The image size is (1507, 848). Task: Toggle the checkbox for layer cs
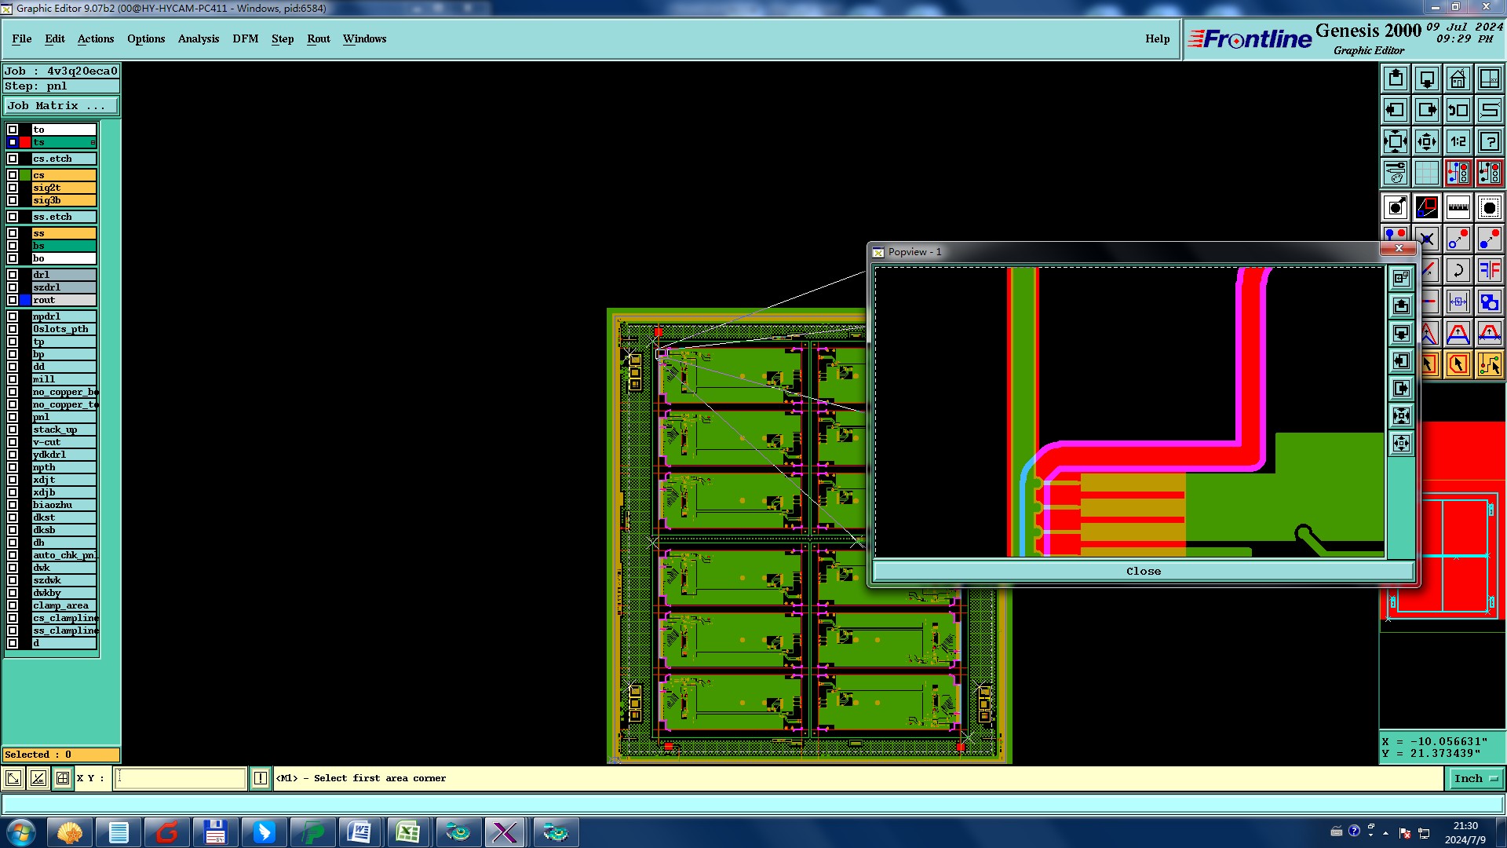click(x=13, y=175)
